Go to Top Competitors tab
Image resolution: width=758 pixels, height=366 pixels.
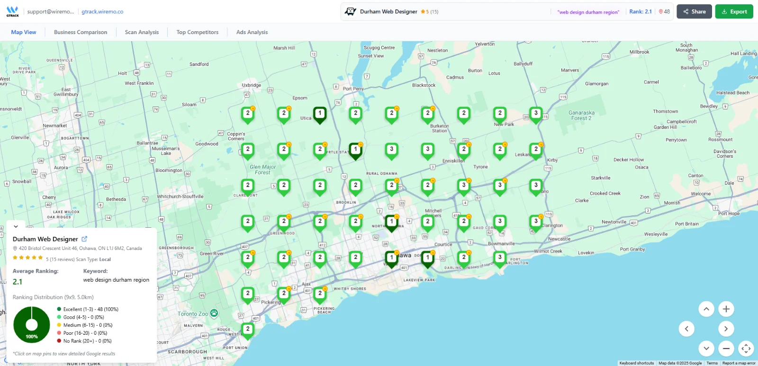(197, 32)
